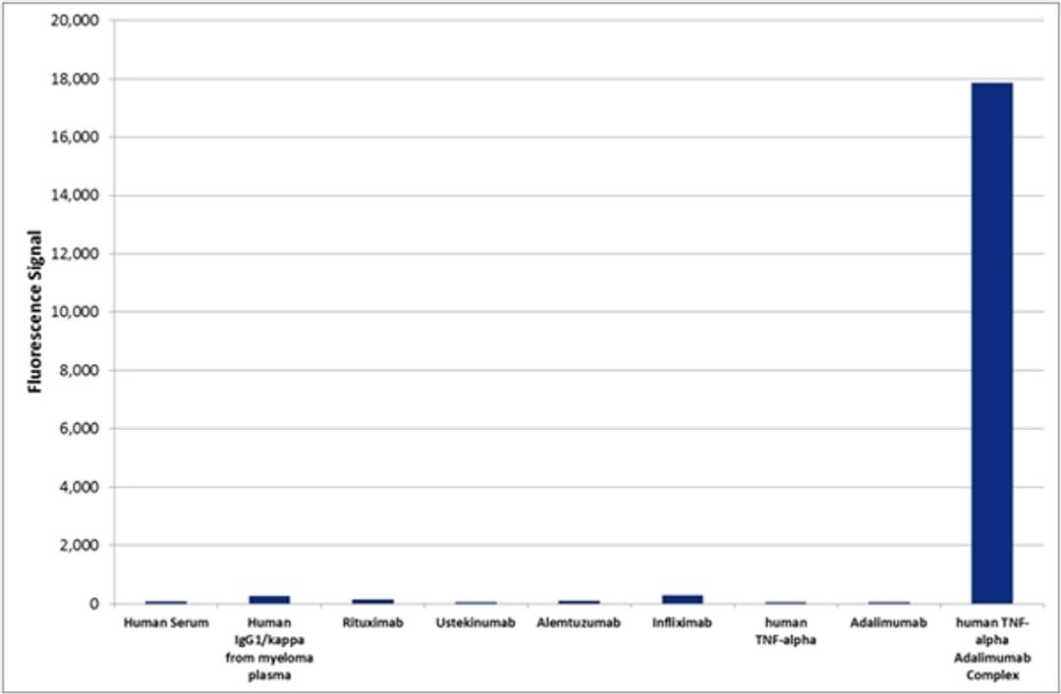The image size is (1061, 694).
Task: Click the chart plot area background
Action: point(540,294)
